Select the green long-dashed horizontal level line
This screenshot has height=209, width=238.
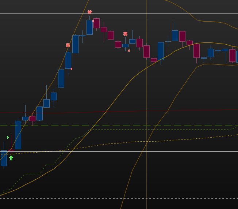tap(119, 126)
